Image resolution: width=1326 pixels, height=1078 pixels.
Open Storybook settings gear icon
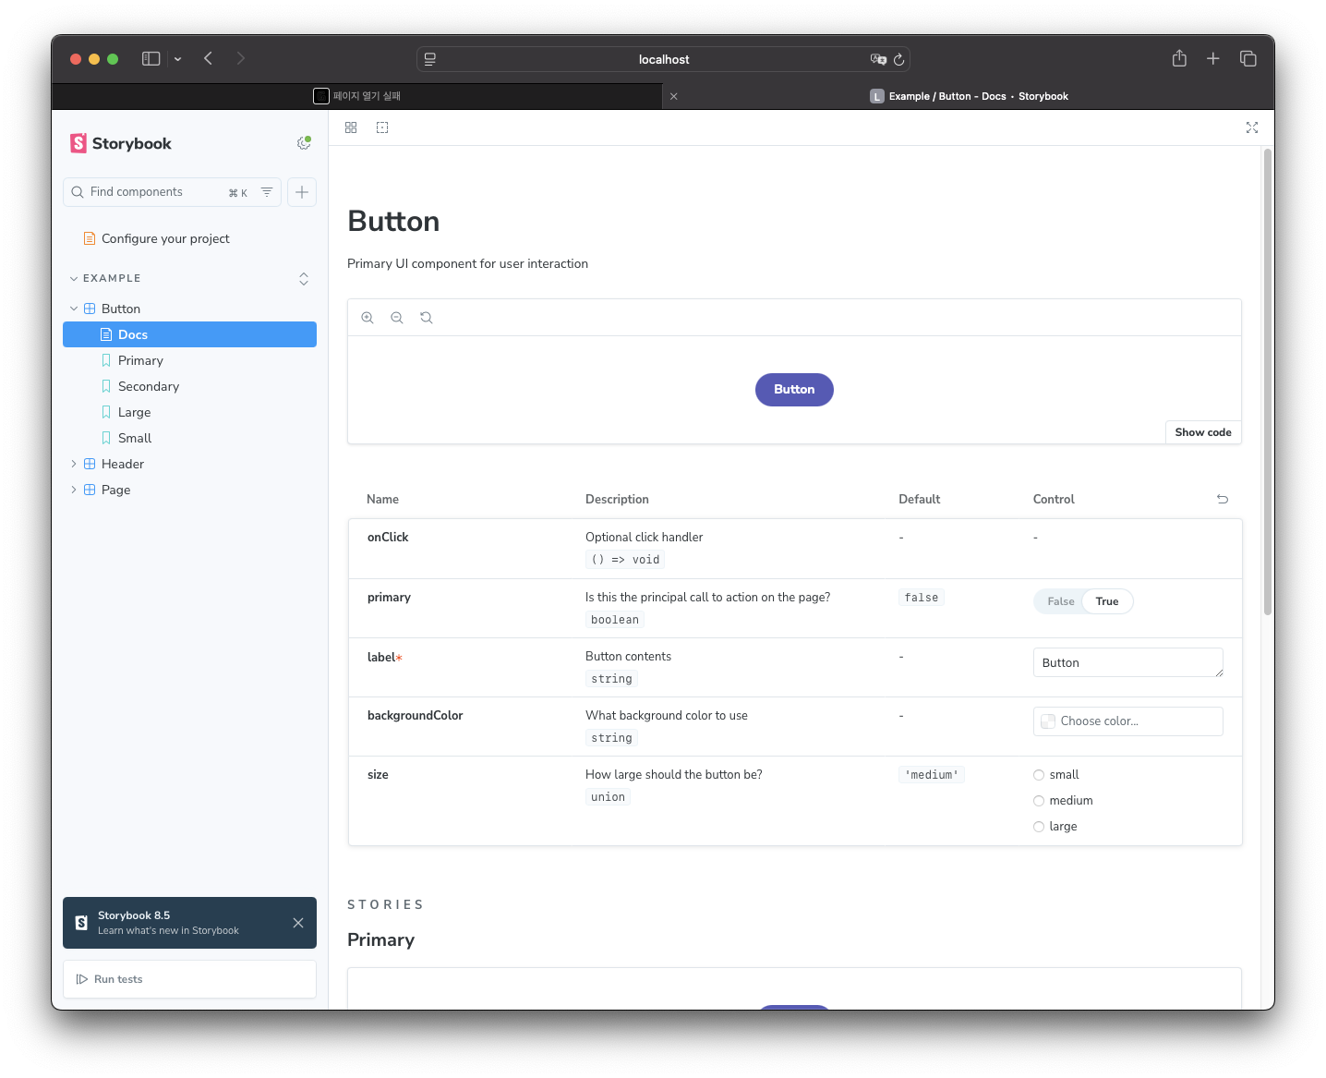[x=303, y=143]
